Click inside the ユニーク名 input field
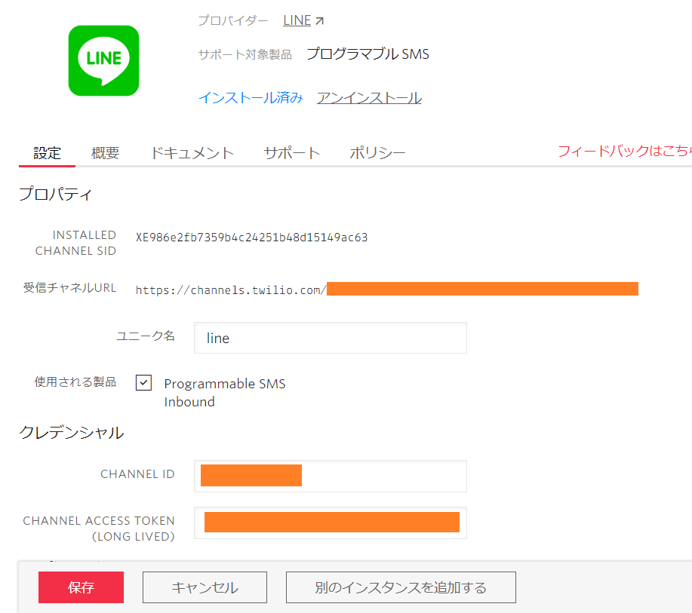692x613 pixels. [330, 338]
